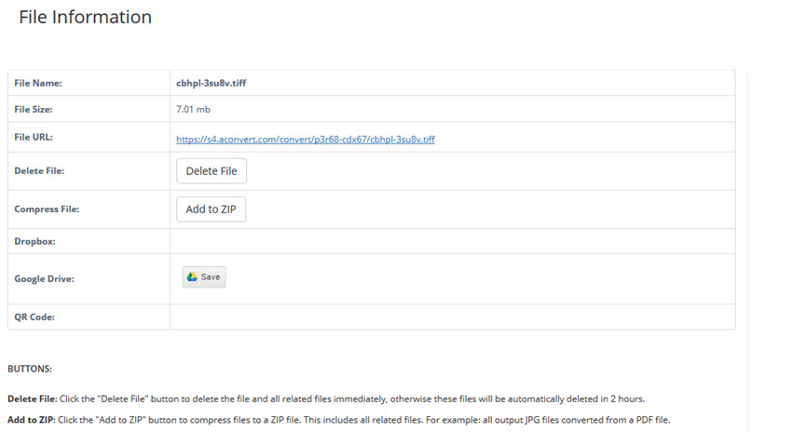
Task: Click the QR Code row label
Action: click(x=34, y=317)
